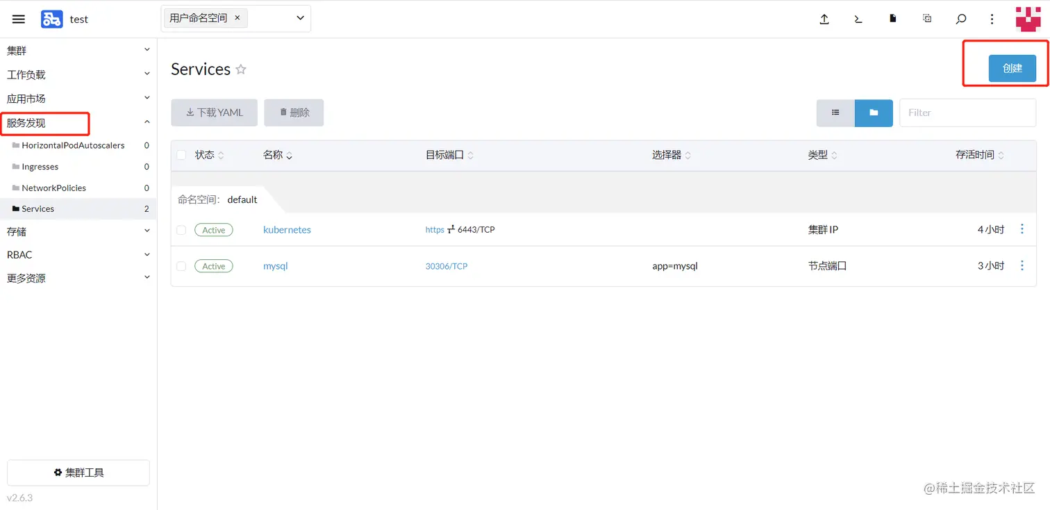Expand the 工作负载 sidebar section

click(78, 74)
